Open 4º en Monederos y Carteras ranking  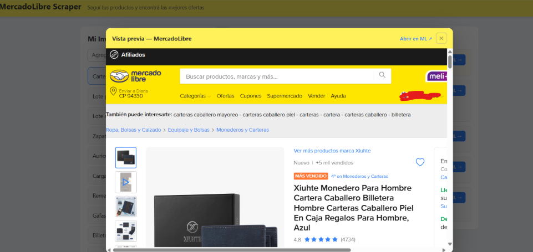tap(359, 176)
